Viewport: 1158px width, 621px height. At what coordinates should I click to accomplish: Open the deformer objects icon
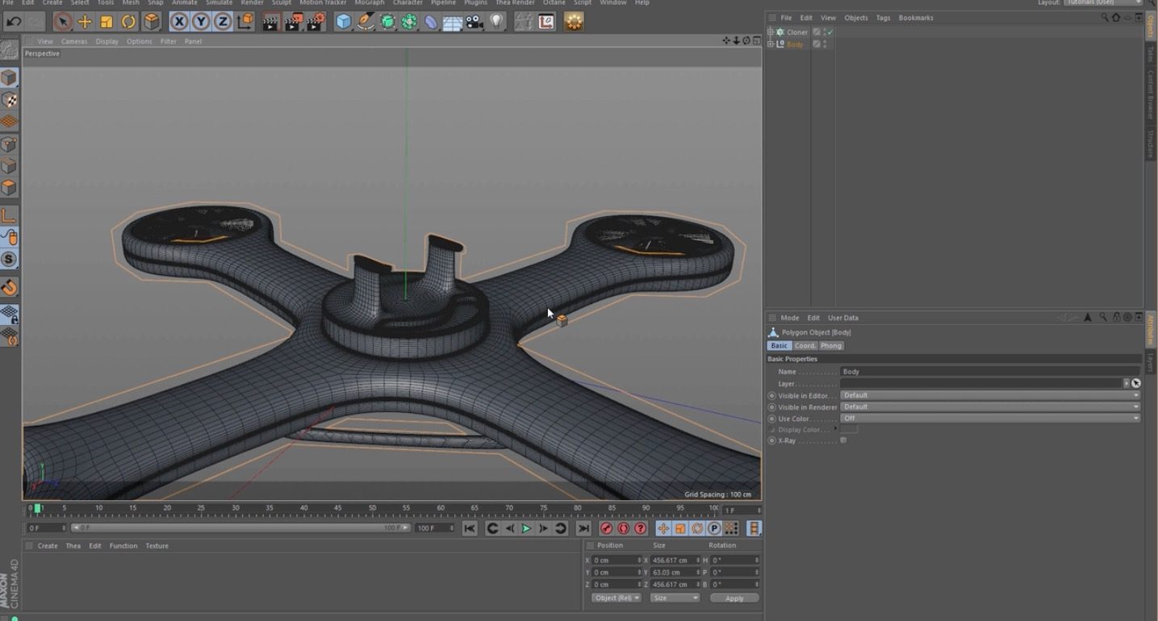tap(431, 22)
